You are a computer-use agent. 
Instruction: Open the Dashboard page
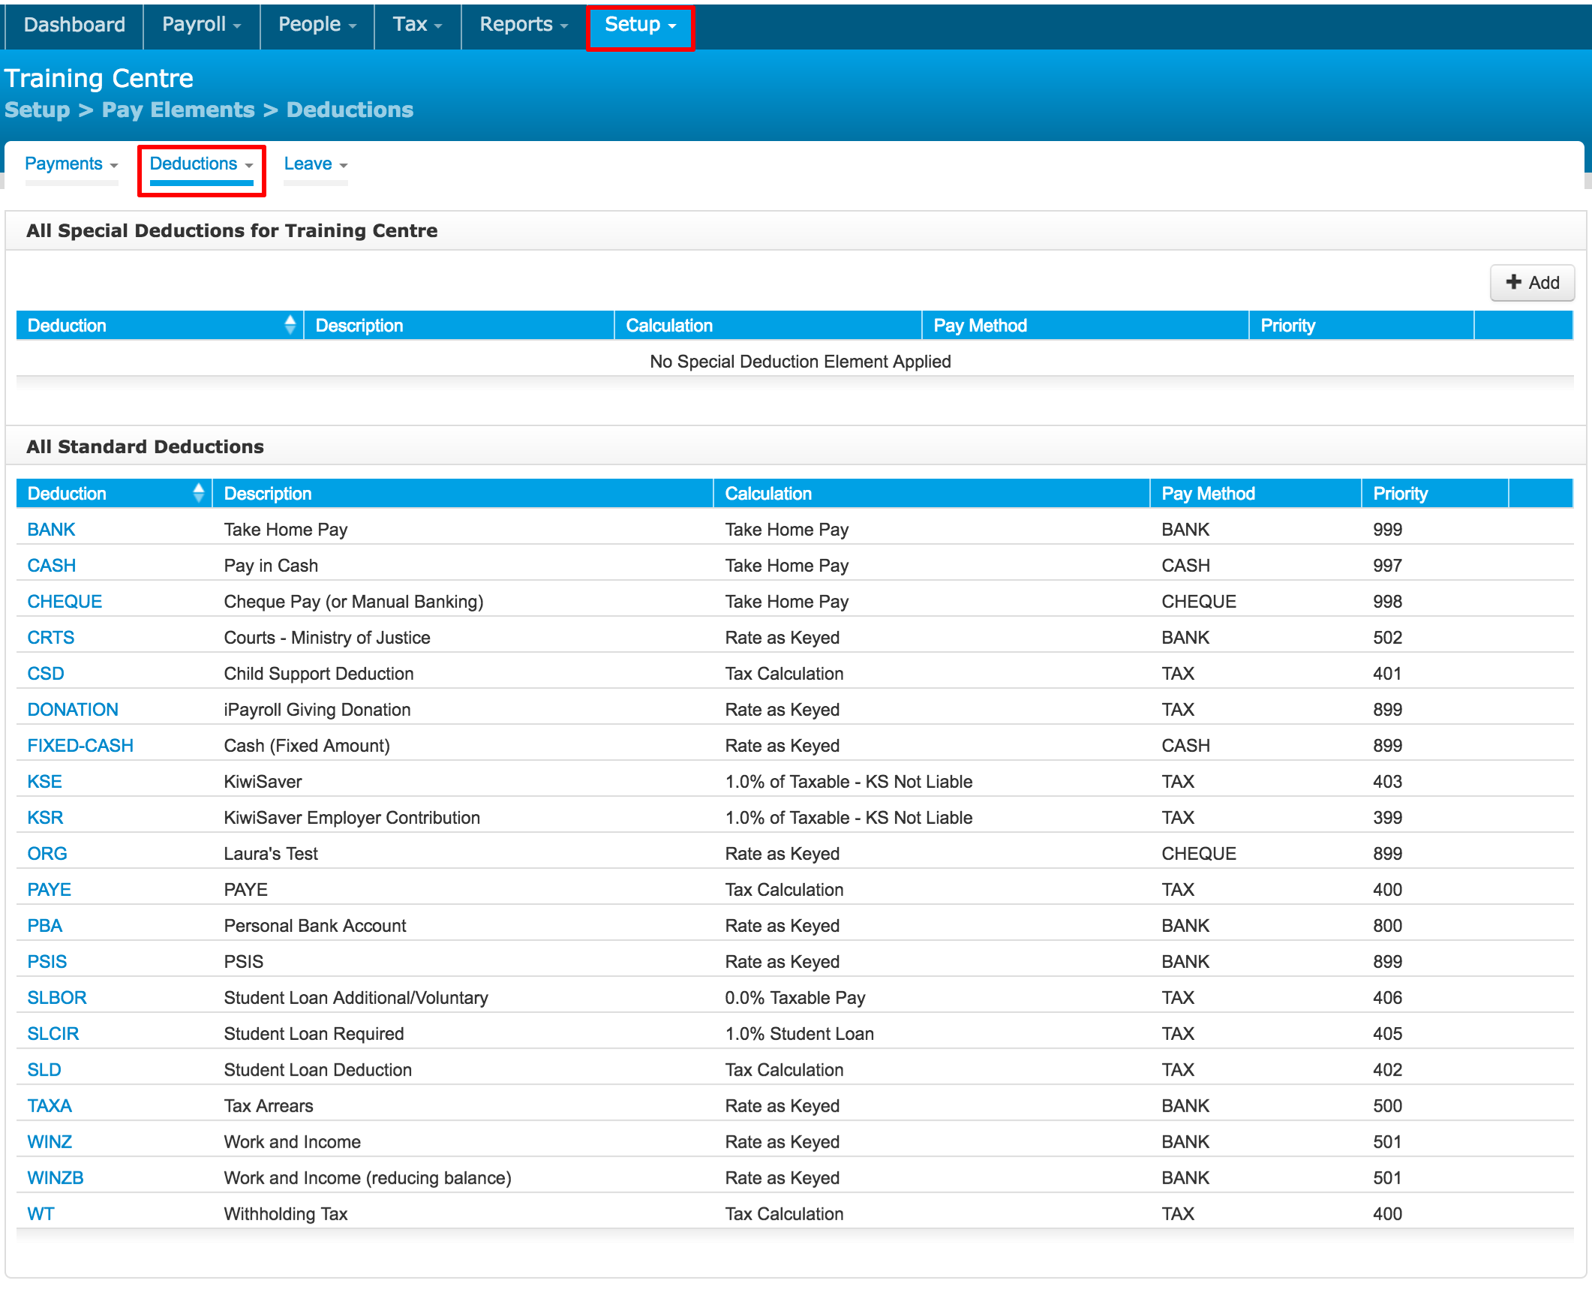click(x=74, y=25)
